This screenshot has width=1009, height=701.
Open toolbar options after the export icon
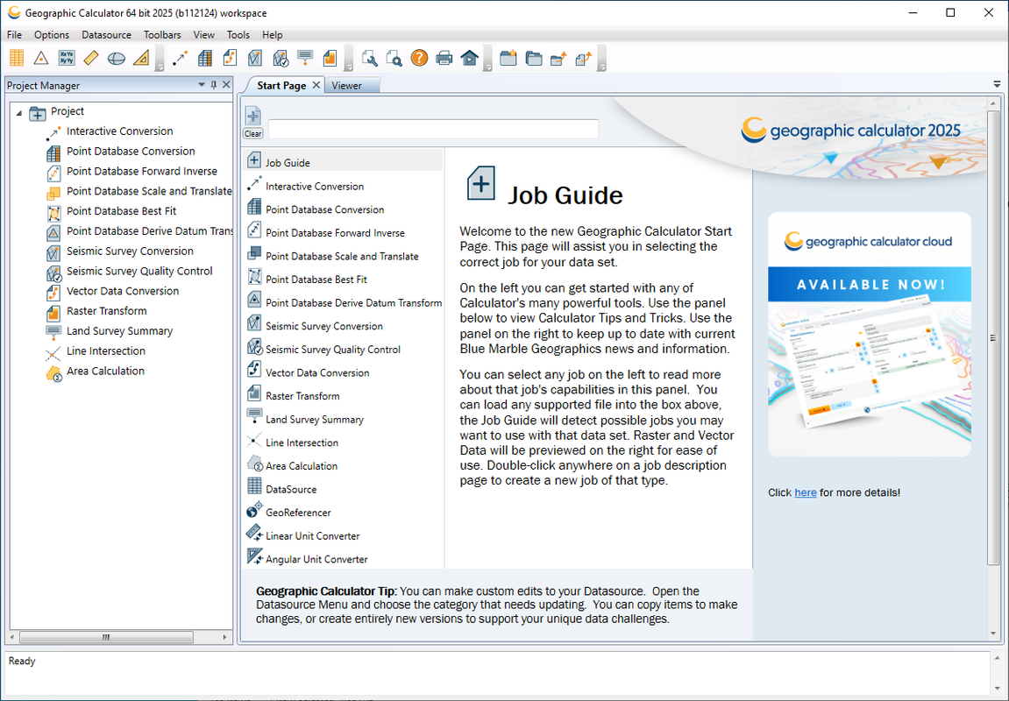pyautogui.click(x=602, y=59)
